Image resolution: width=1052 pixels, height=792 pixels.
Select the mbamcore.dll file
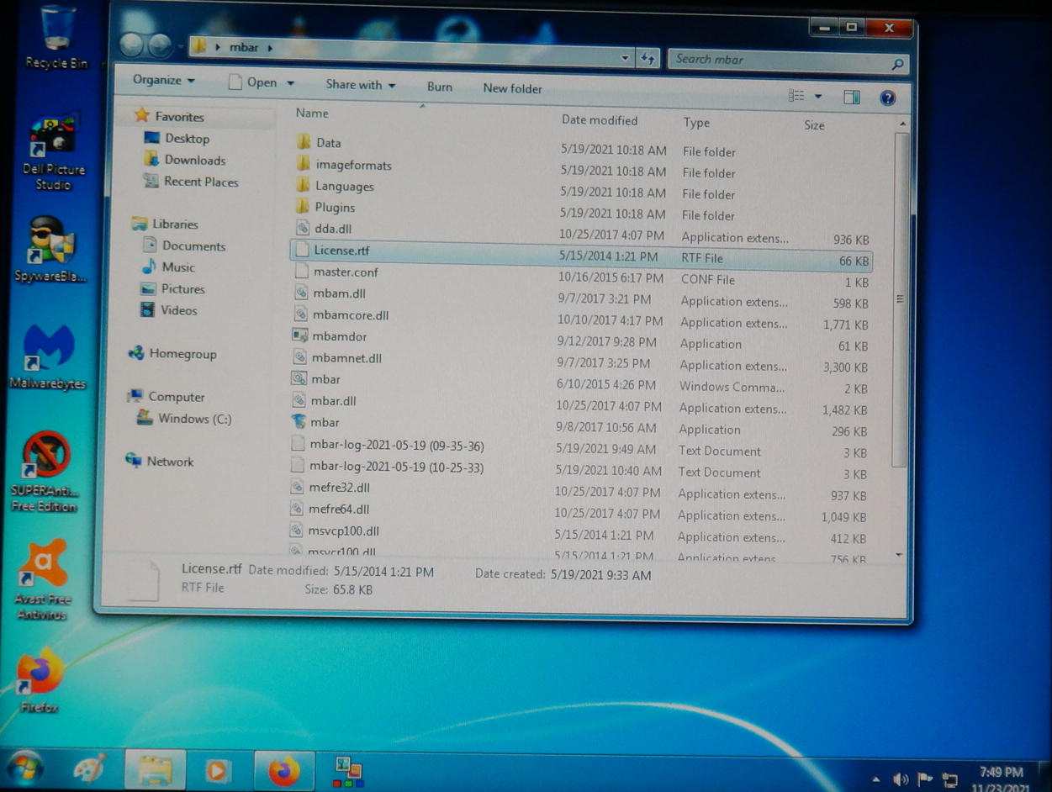tap(341, 314)
